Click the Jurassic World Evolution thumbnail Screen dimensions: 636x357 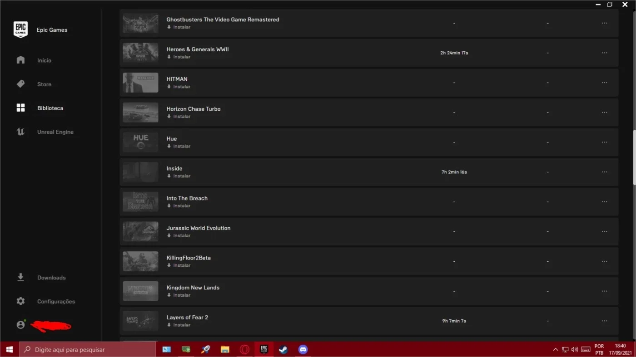coord(140,231)
